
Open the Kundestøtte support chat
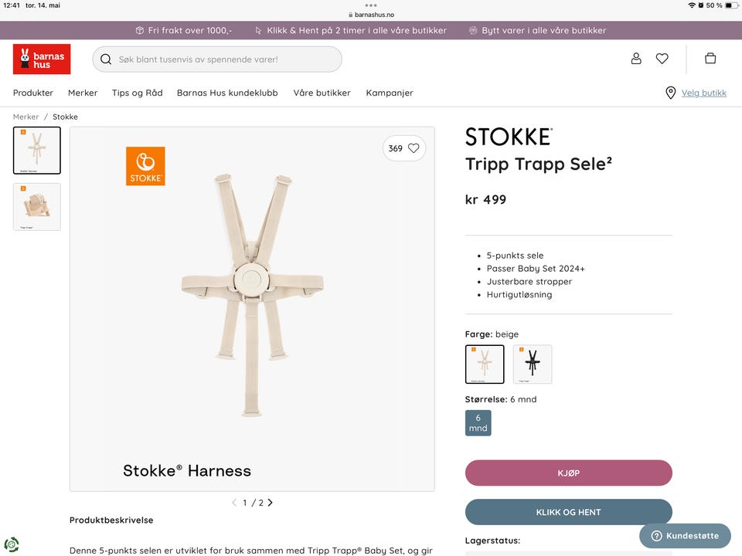point(685,536)
